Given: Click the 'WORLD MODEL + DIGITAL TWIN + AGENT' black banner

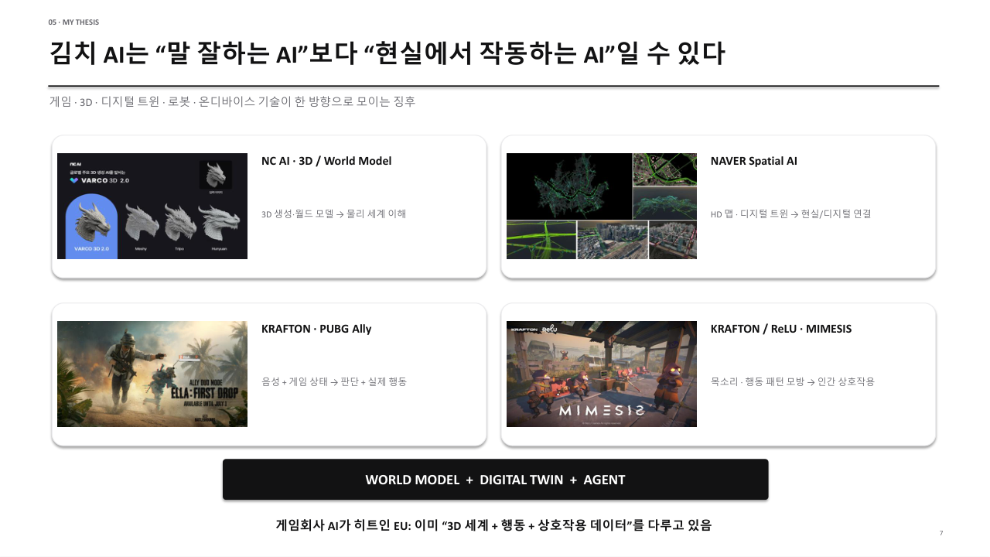Looking at the screenshot, I should point(495,480).
